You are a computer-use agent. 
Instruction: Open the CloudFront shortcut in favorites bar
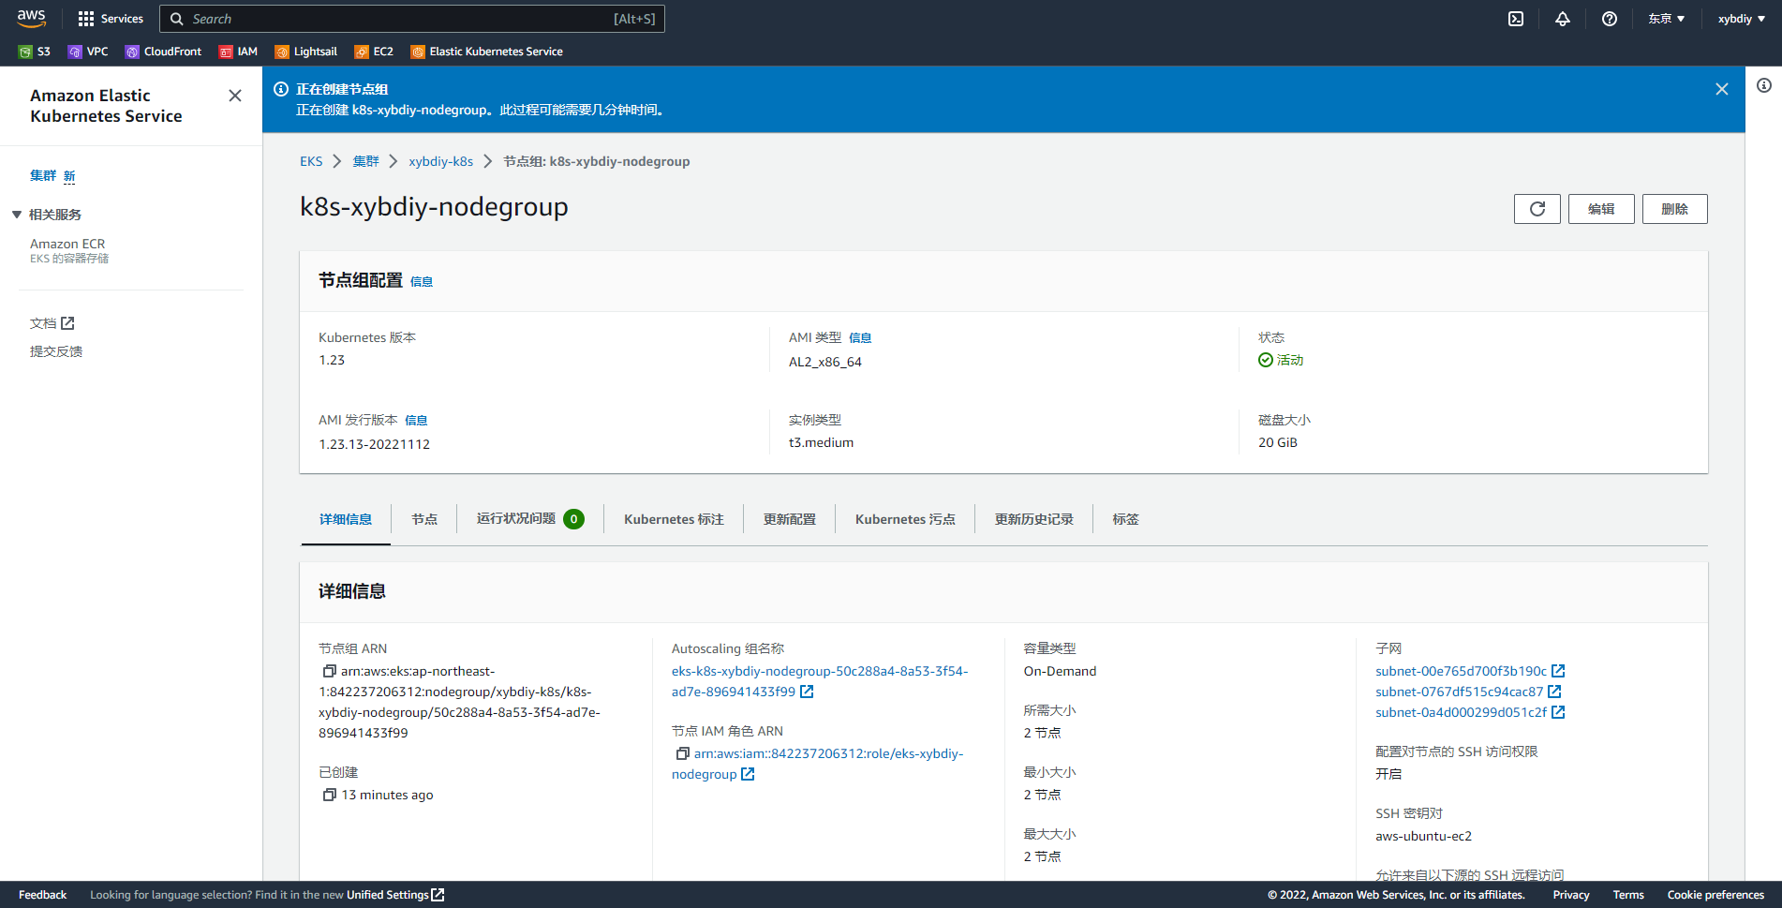(163, 52)
